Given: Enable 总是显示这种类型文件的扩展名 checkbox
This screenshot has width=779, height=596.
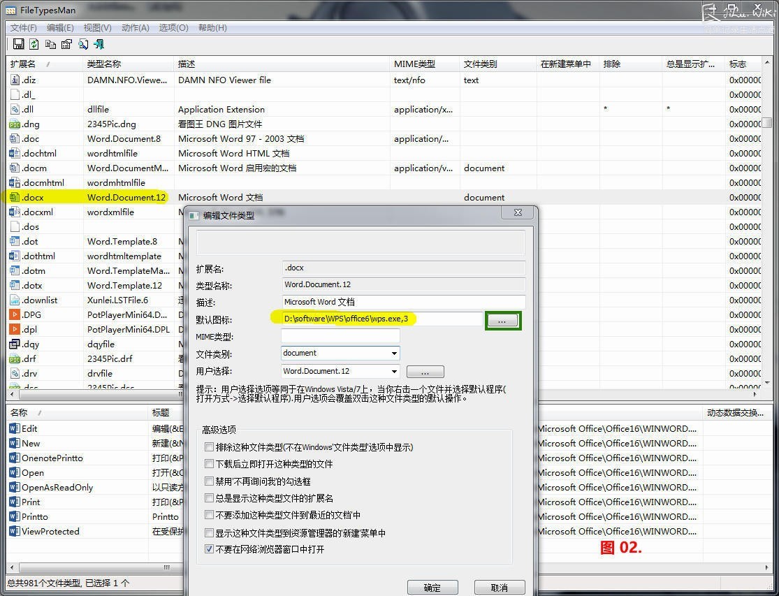Looking at the screenshot, I should point(209,498).
